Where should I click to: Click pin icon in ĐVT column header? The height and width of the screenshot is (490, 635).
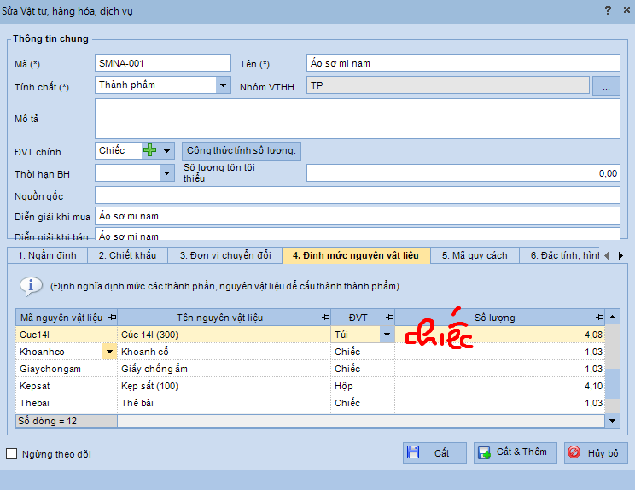click(x=389, y=318)
